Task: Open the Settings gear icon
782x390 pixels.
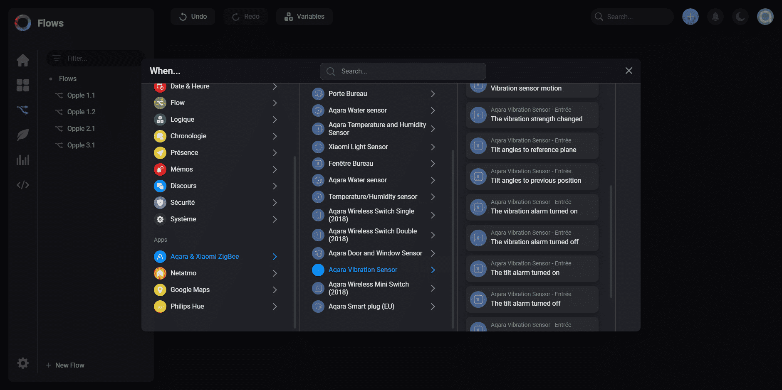Action: coord(23,363)
